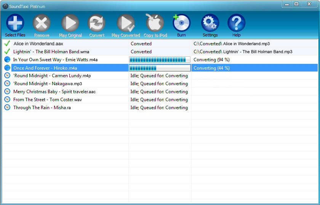This screenshot has height=205, width=320.
Task: Click the queued status of the Carmen Lundy row
Action: (159, 76)
